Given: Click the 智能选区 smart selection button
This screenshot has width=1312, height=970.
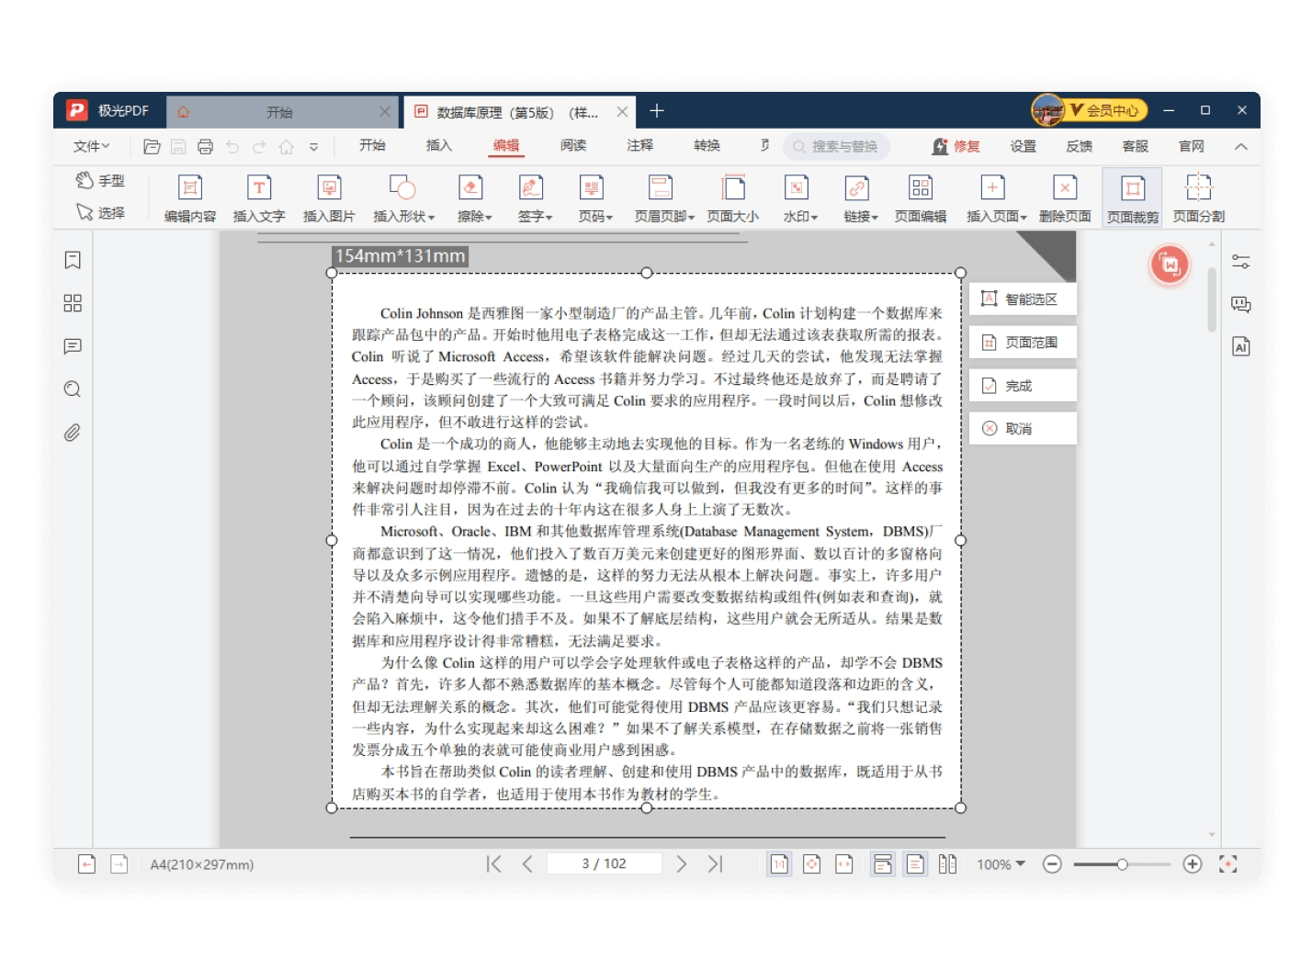Looking at the screenshot, I should [x=1023, y=299].
